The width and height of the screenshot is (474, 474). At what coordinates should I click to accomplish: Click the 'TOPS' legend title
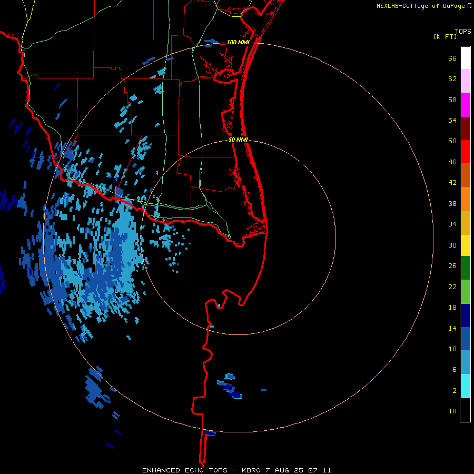pos(463,32)
